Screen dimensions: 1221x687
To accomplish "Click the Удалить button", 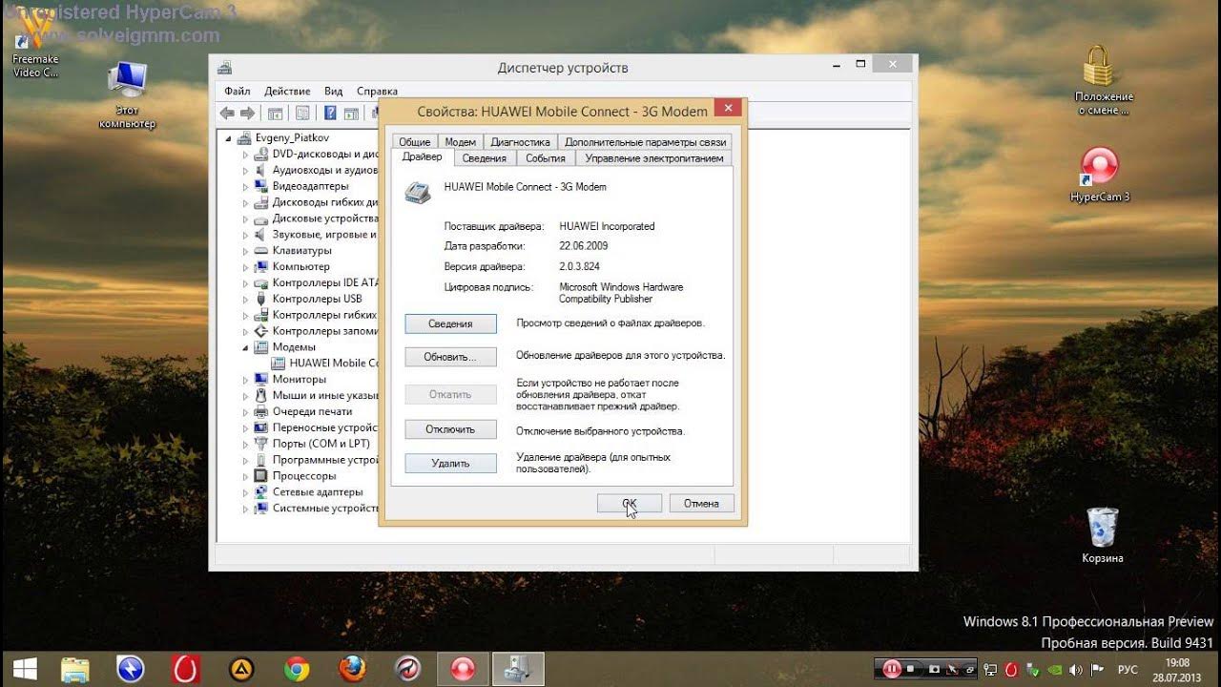I will pos(451,464).
